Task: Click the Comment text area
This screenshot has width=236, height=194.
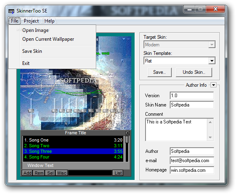Action: (177, 130)
